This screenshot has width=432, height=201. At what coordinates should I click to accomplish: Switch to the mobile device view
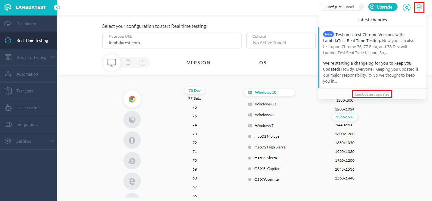[x=128, y=63]
